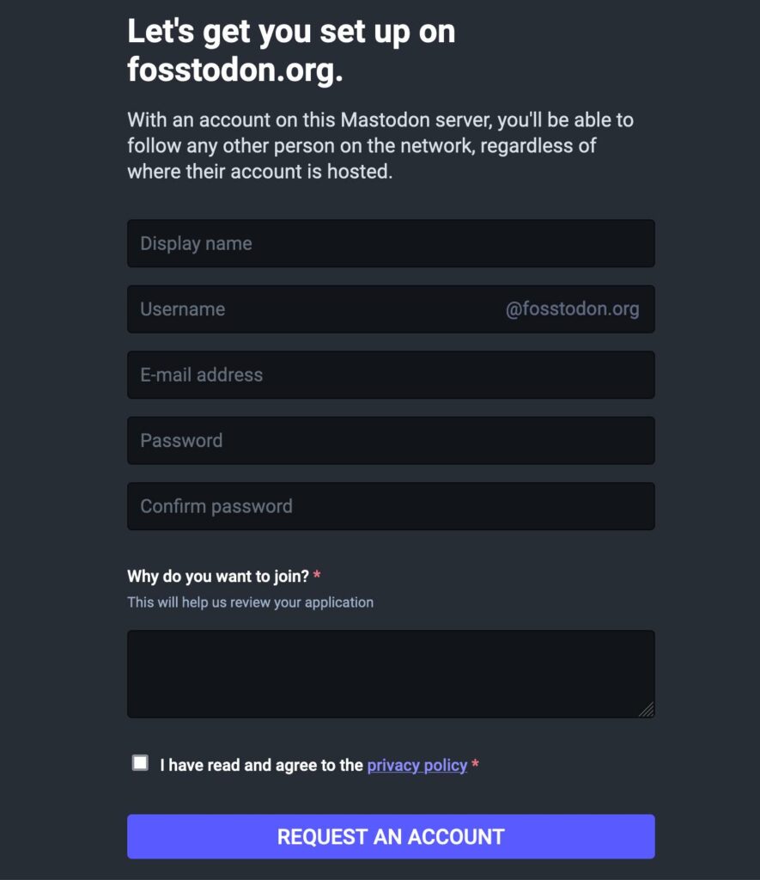The height and width of the screenshot is (880, 760).
Task: Click the red asterisk beside the join question
Action: point(317,575)
